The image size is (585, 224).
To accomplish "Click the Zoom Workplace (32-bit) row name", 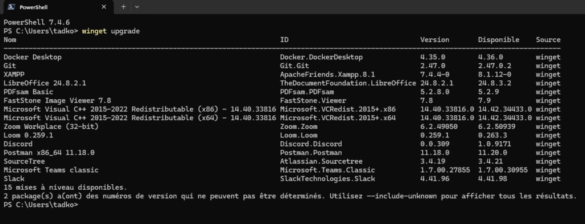I will 51,127.
